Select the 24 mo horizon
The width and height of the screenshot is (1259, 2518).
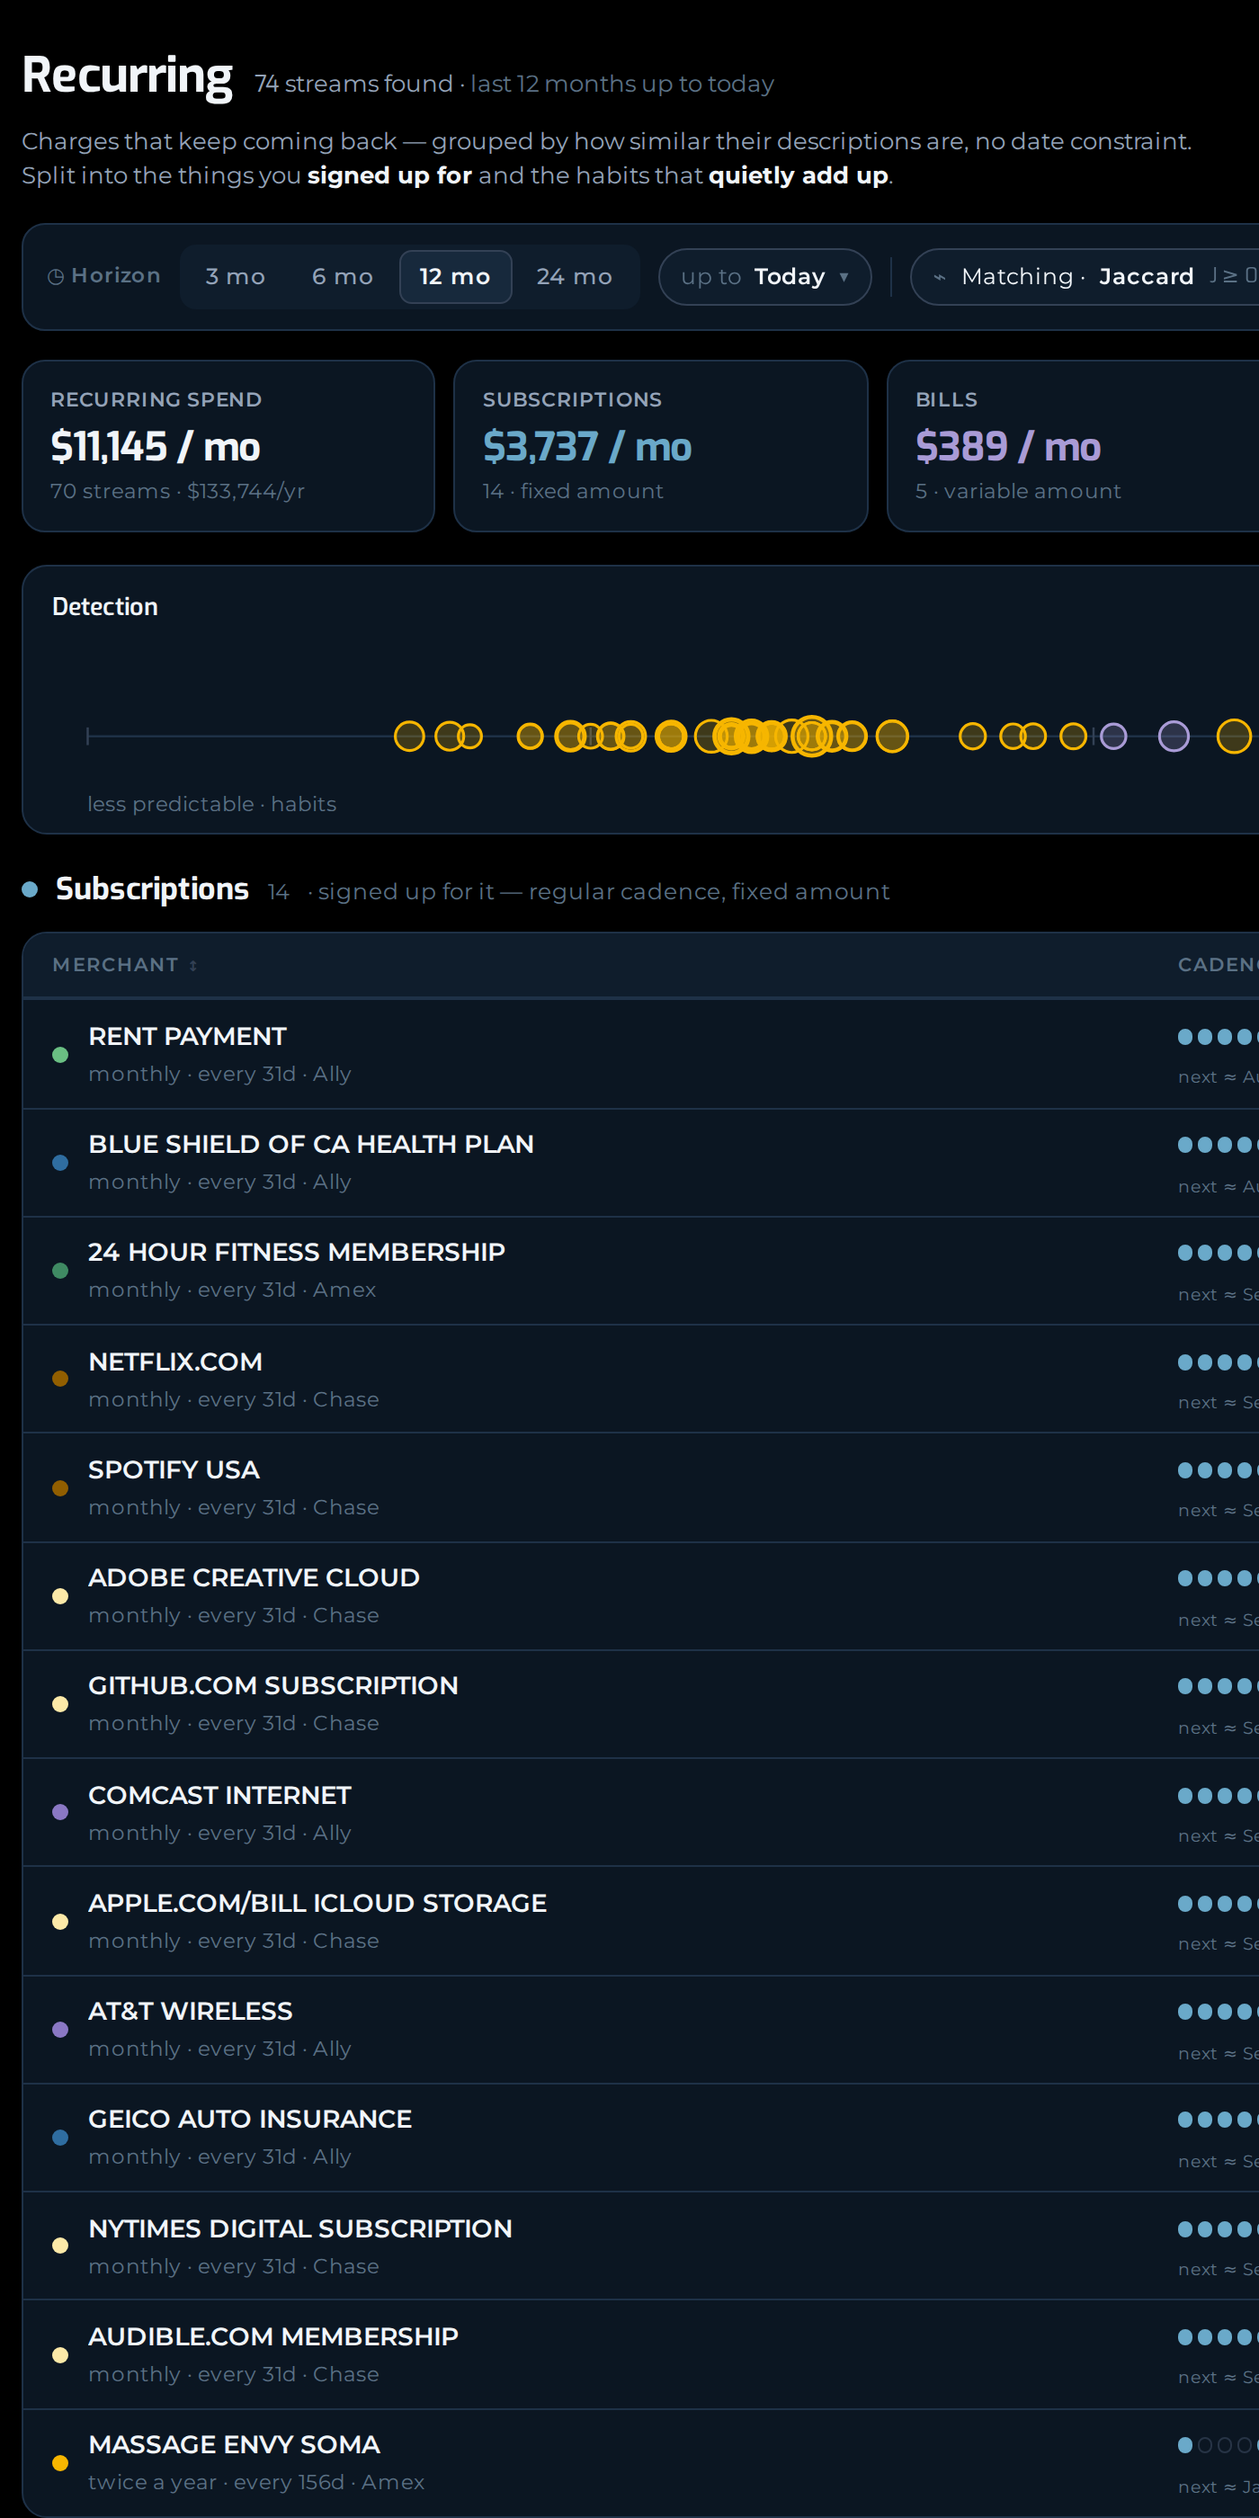click(575, 277)
